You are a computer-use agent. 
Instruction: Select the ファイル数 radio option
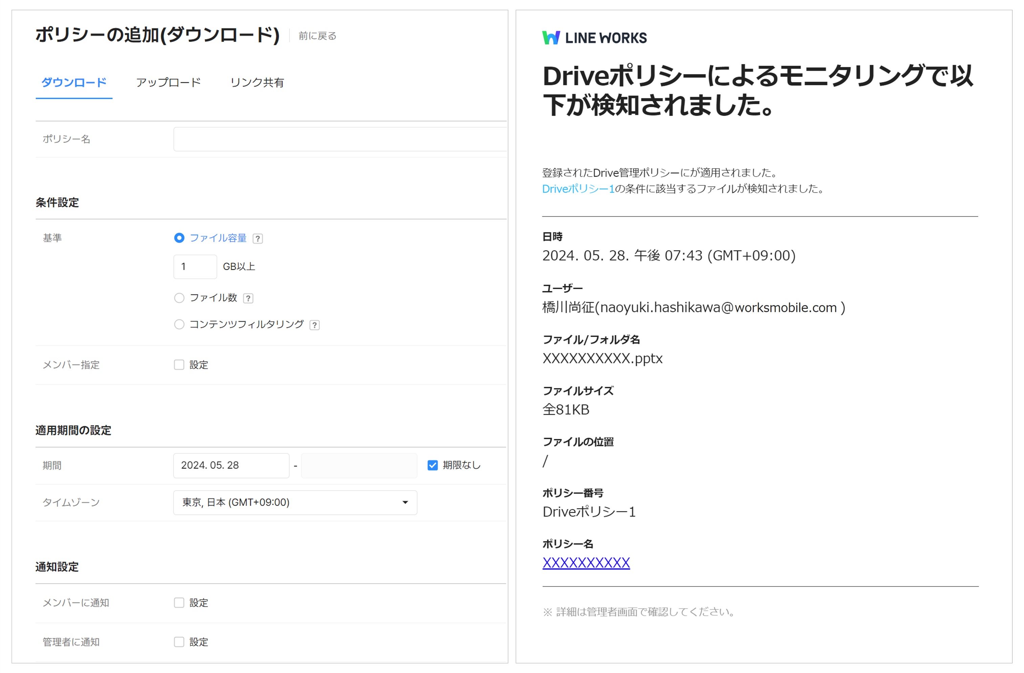179,298
